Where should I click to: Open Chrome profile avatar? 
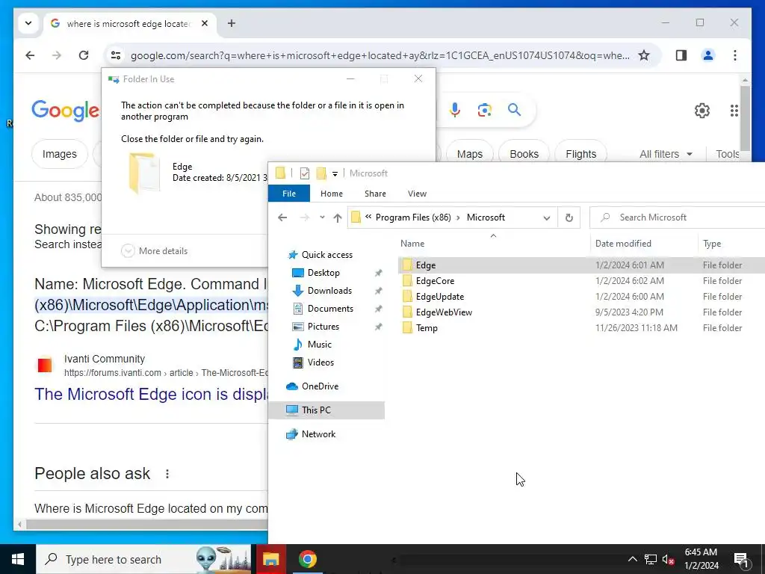708,55
